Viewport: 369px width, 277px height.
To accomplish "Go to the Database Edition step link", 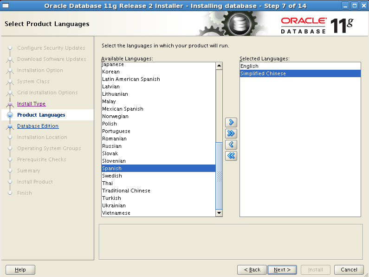I will point(38,126).
